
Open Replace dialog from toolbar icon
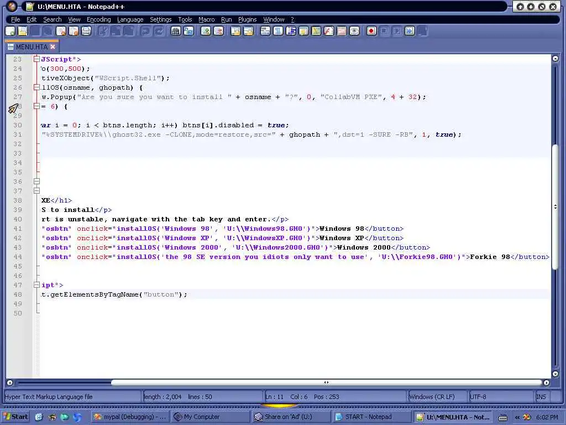(x=188, y=31)
